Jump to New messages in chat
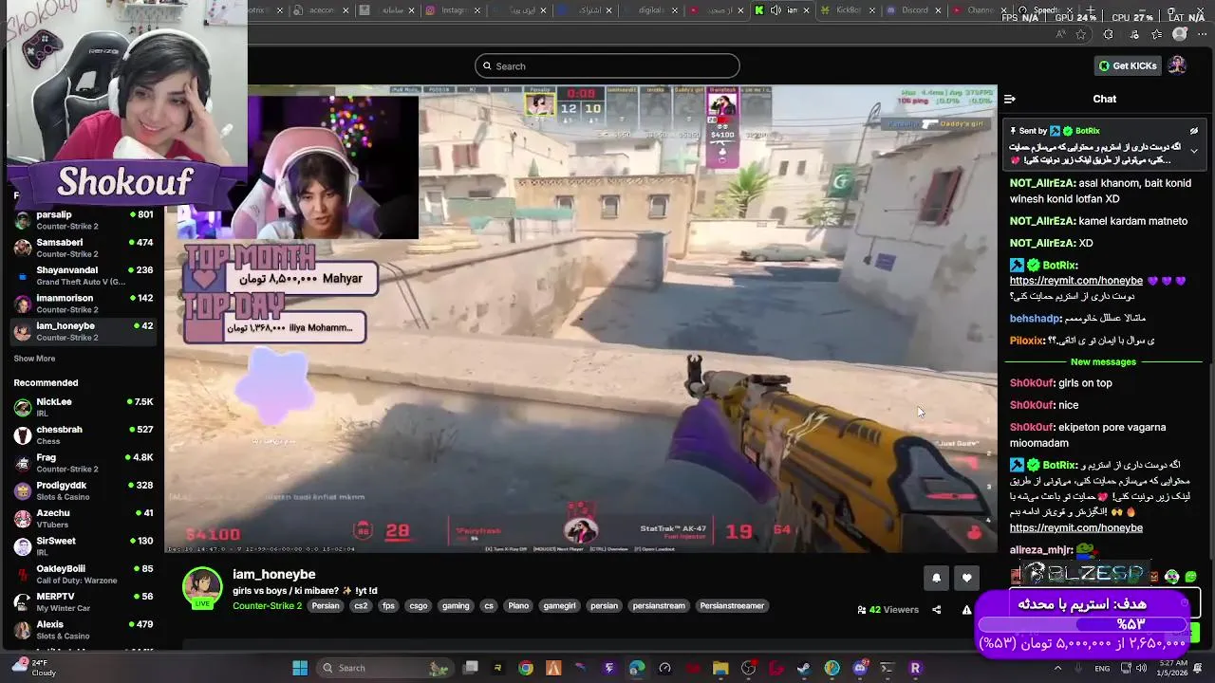The height and width of the screenshot is (683, 1215). (x=1103, y=361)
